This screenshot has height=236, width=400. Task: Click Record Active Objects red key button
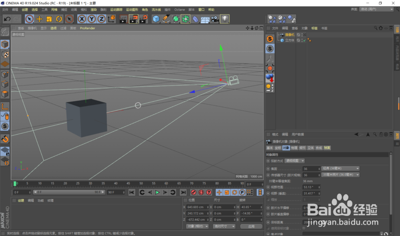pyautogui.click(x=193, y=193)
